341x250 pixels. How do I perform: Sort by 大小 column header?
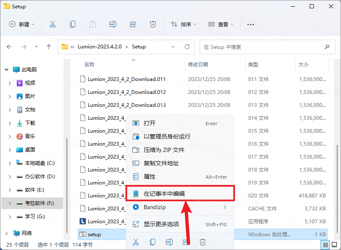[x=303, y=65]
